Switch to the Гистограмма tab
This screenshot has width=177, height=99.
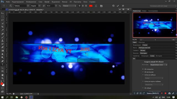(153, 11)
